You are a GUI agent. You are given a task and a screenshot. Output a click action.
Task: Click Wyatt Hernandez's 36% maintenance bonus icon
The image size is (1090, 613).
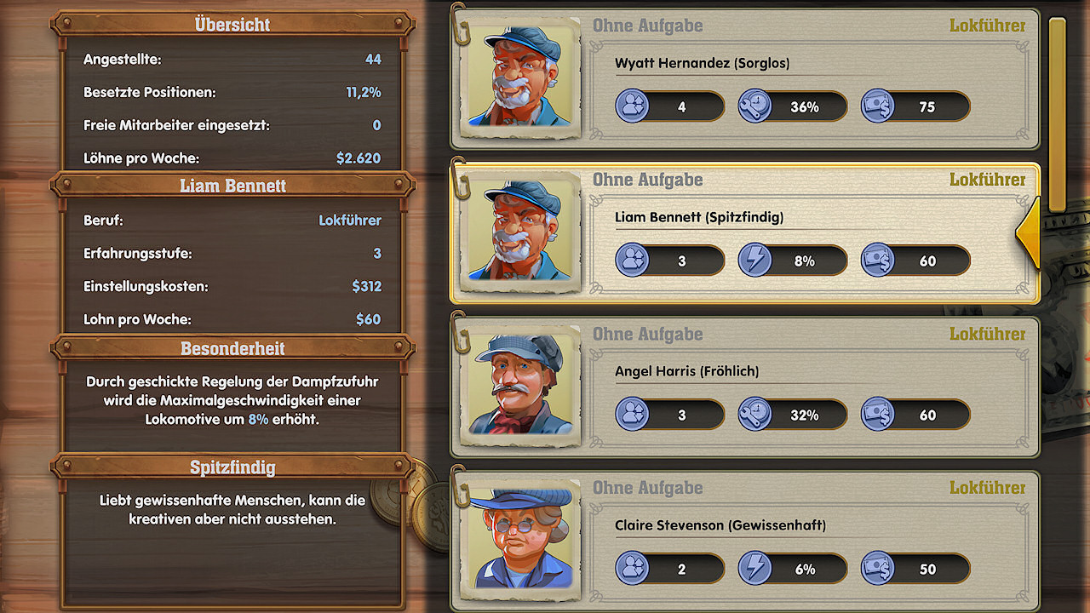(754, 106)
